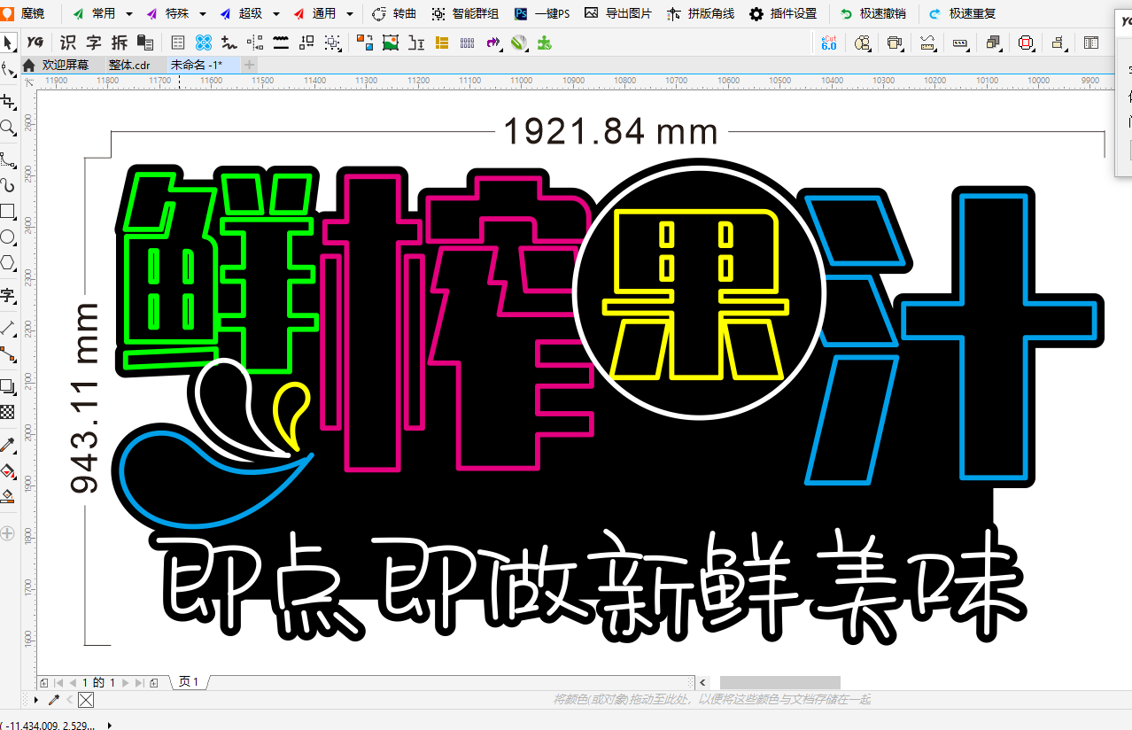Select the Interactive fill bucket tool
The image size is (1132, 730).
coord(8,470)
